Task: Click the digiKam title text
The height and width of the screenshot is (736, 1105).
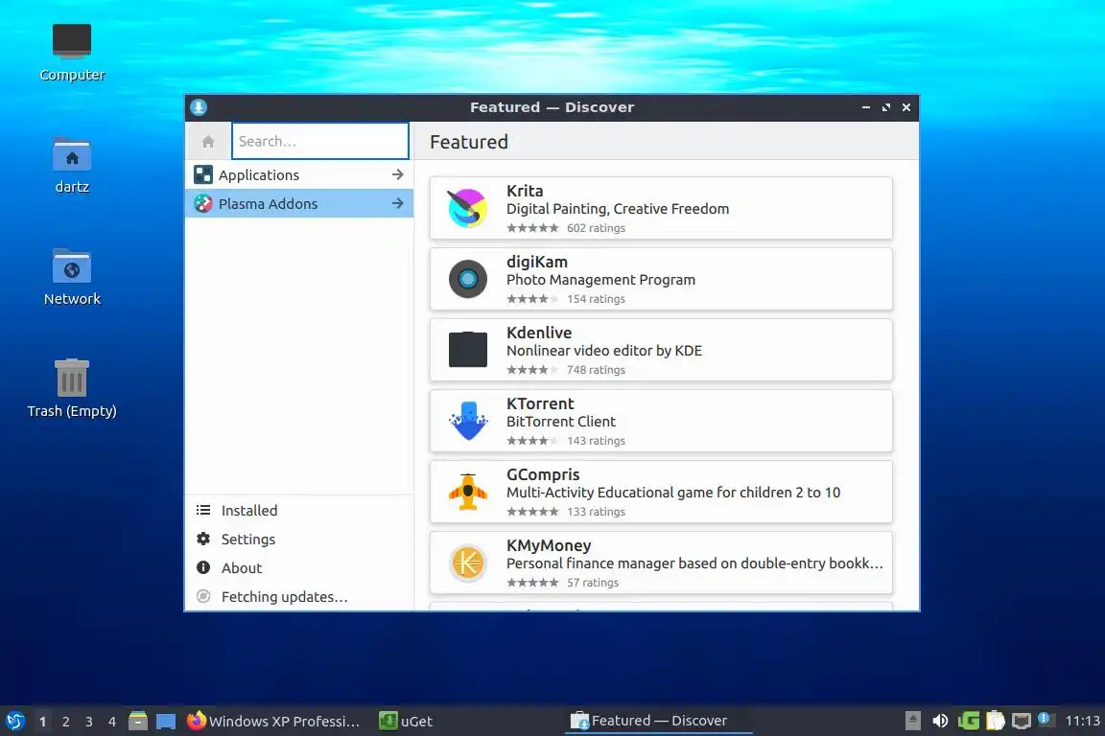Action: point(537,262)
